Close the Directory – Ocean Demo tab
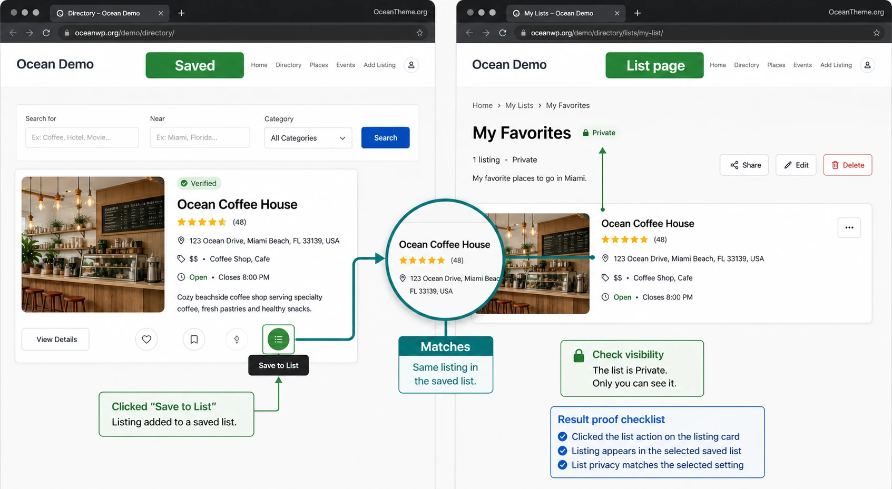The image size is (892, 489). (x=161, y=13)
